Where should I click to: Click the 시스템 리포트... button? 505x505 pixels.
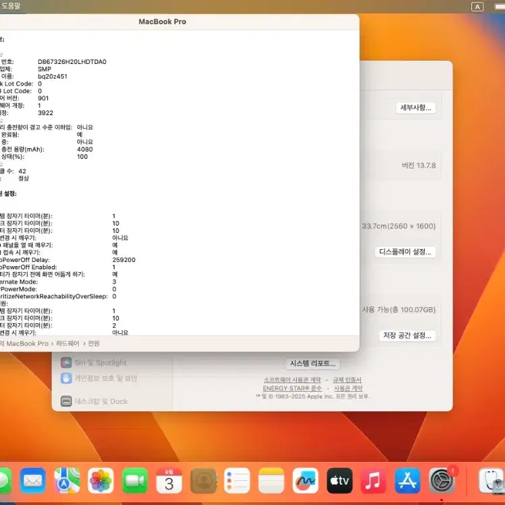[x=312, y=364]
